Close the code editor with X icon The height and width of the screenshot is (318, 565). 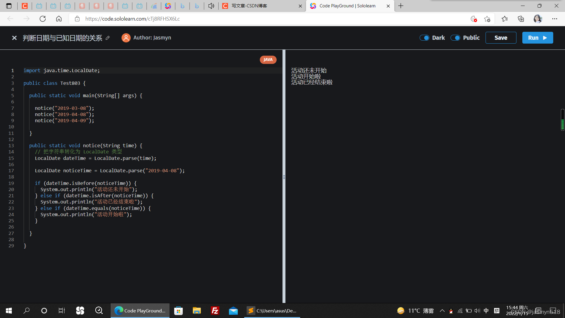point(14,38)
